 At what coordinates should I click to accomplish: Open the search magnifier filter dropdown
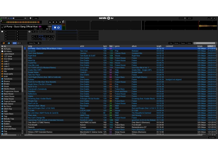(x=195, y=43)
